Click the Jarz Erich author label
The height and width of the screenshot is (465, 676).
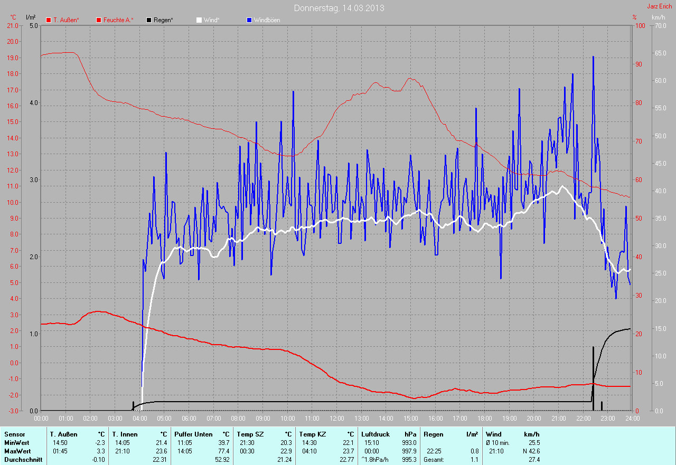660,6
